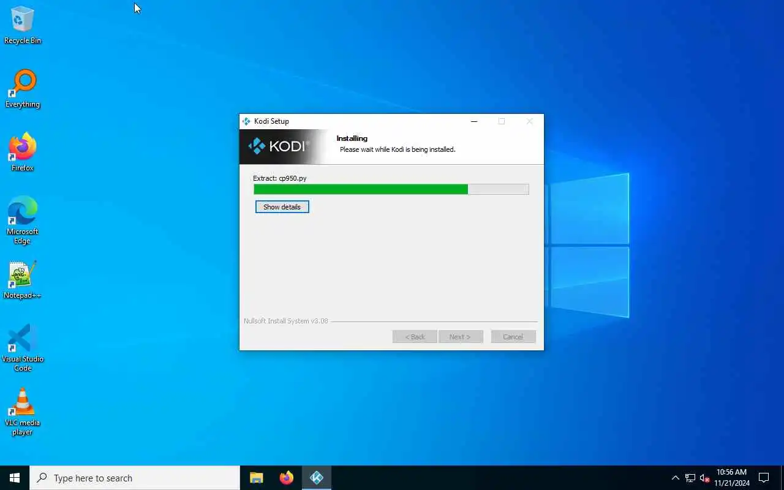This screenshot has height=490, width=784.
Task: Click the Kodi icon in the setup title bar
Action: tap(246, 121)
